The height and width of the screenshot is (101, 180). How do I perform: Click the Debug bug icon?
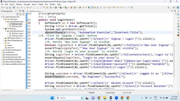(51, 8)
